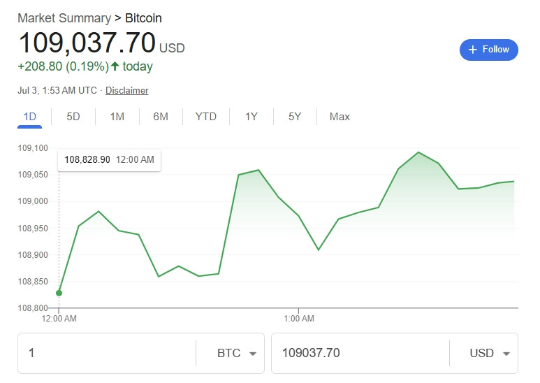This screenshot has width=540, height=383.
Task: Click the 1:00 AM marker on chart axis
Action: point(298,318)
